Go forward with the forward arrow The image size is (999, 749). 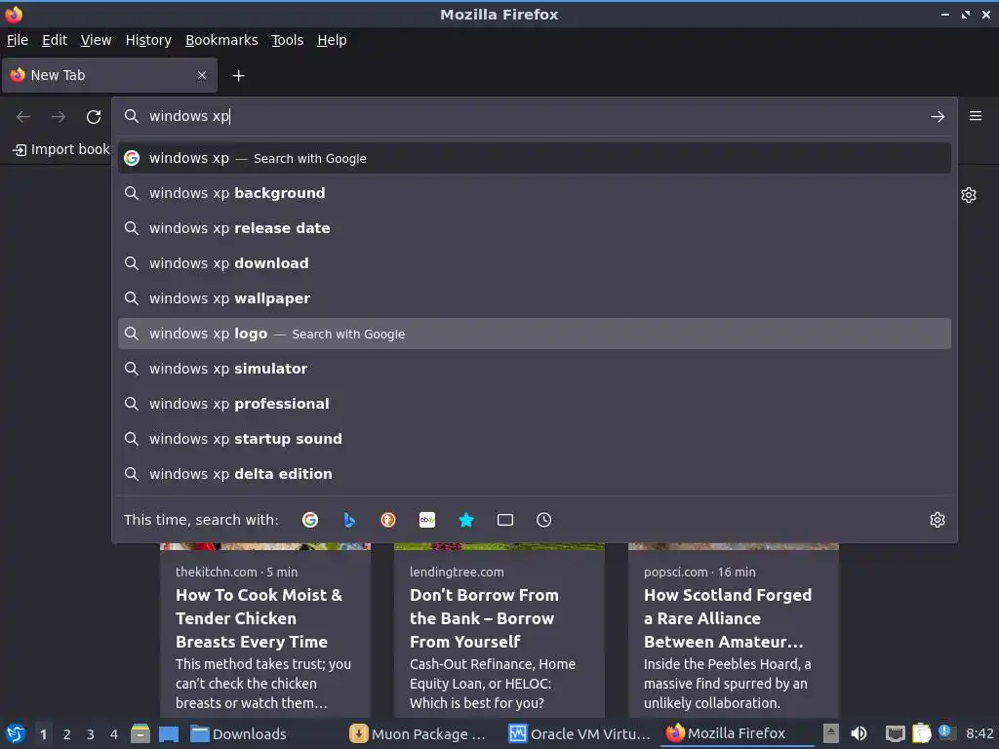coord(59,117)
